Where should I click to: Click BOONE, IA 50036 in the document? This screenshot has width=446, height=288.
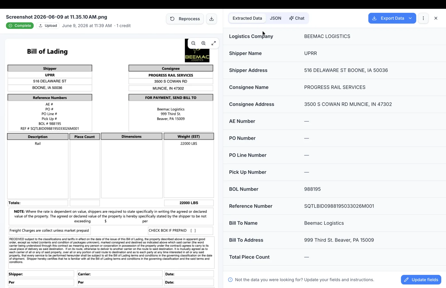click(47, 88)
